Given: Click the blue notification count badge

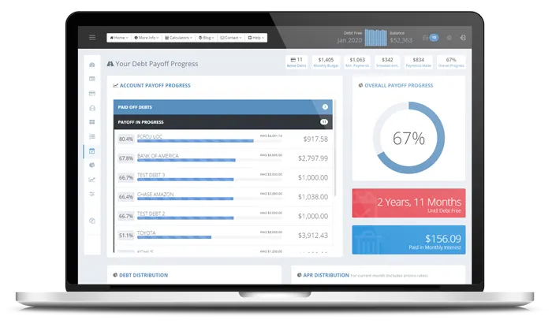Looking at the screenshot, I should (434, 37).
